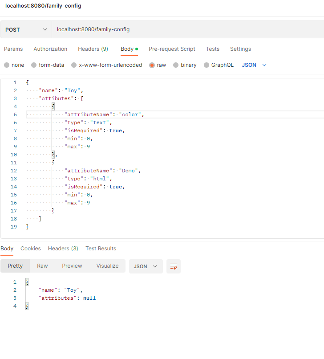Select the form-data body type radio
The image size is (324, 359).
(34, 65)
